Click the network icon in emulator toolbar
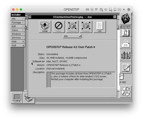143x119 pixels. pyautogui.click(x=97, y=10)
